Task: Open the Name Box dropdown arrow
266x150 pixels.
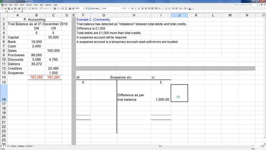Action: tap(14, 11)
